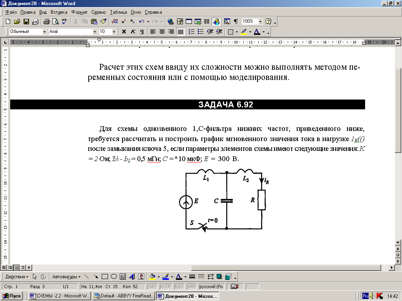Apply yellow highlight marker color

pos(244,32)
